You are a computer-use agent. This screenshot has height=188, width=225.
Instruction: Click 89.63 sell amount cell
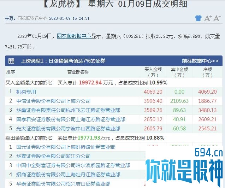179,110
